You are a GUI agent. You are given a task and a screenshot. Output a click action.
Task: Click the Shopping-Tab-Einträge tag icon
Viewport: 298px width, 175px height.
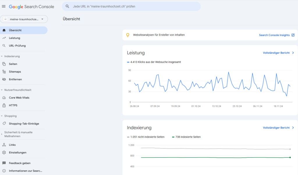point(4,123)
